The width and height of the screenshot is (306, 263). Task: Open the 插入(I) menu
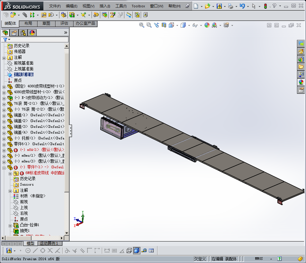click(105, 6)
